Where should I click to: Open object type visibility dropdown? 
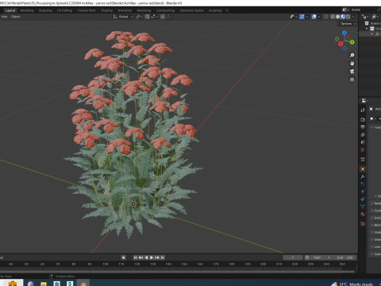pyautogui.click(x=293, y=17)
